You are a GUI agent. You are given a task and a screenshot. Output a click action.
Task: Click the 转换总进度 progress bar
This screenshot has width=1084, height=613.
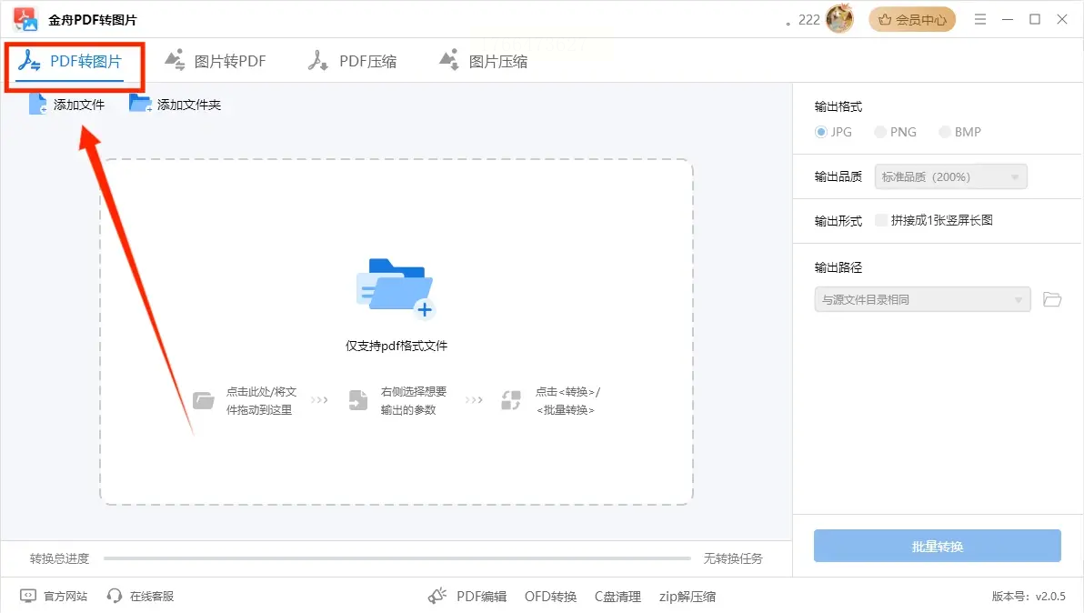point(396,558)
